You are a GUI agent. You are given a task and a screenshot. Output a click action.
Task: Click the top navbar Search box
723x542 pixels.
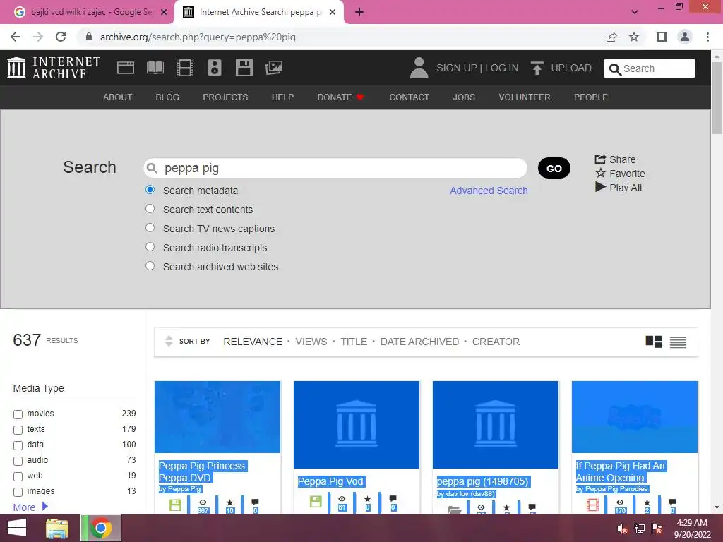click(x=650, y=68)
